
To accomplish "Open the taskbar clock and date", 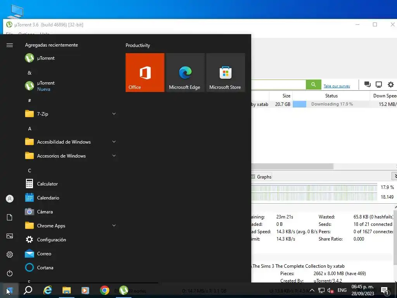I will 362,290.
